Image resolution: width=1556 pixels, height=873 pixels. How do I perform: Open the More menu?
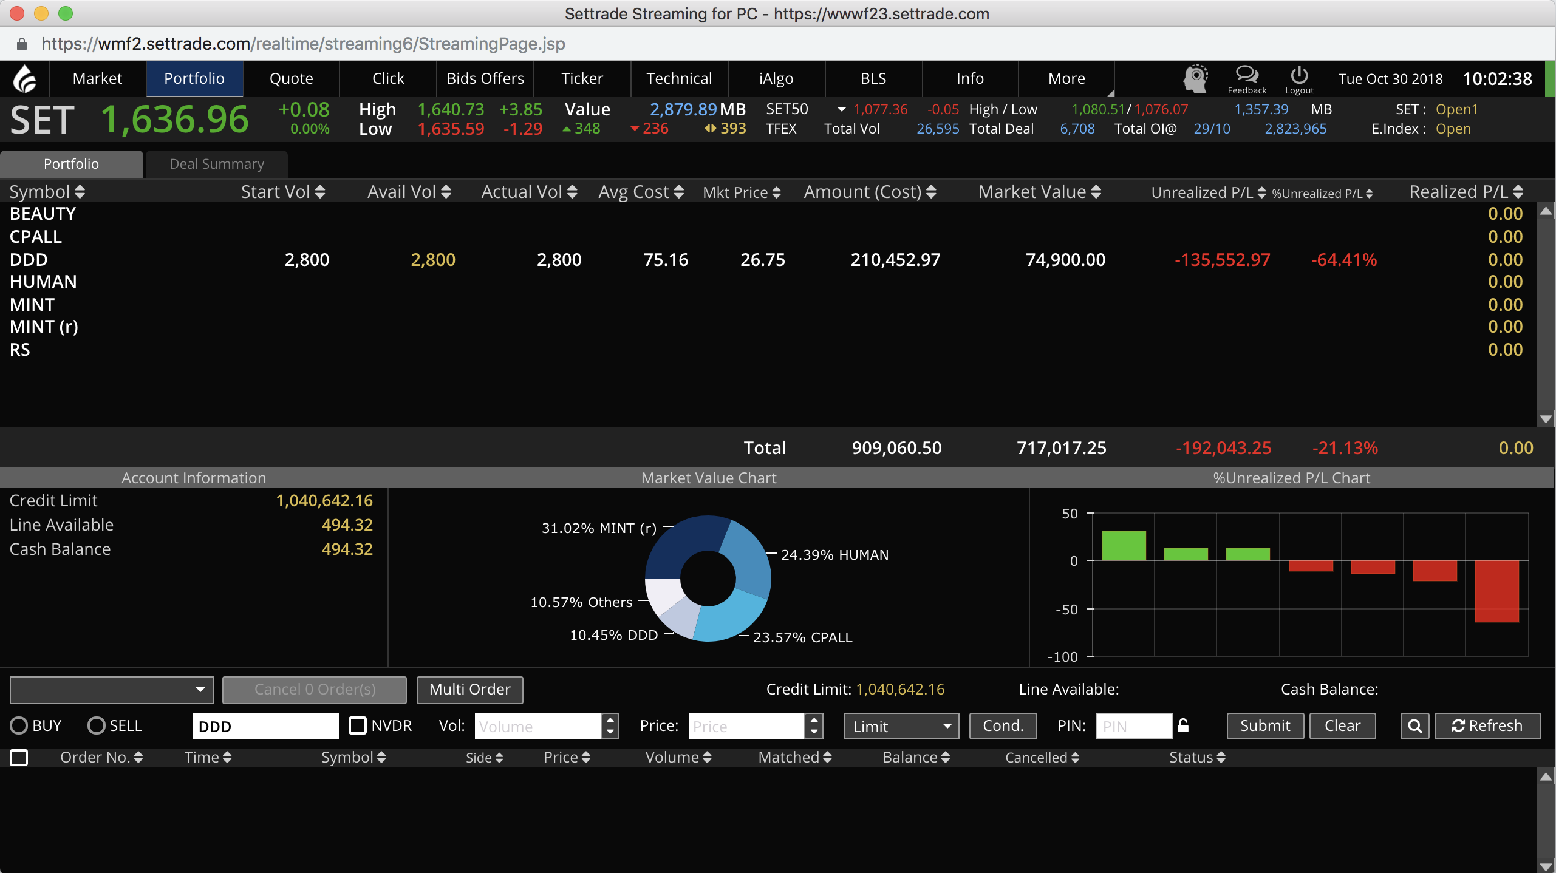1066,79
